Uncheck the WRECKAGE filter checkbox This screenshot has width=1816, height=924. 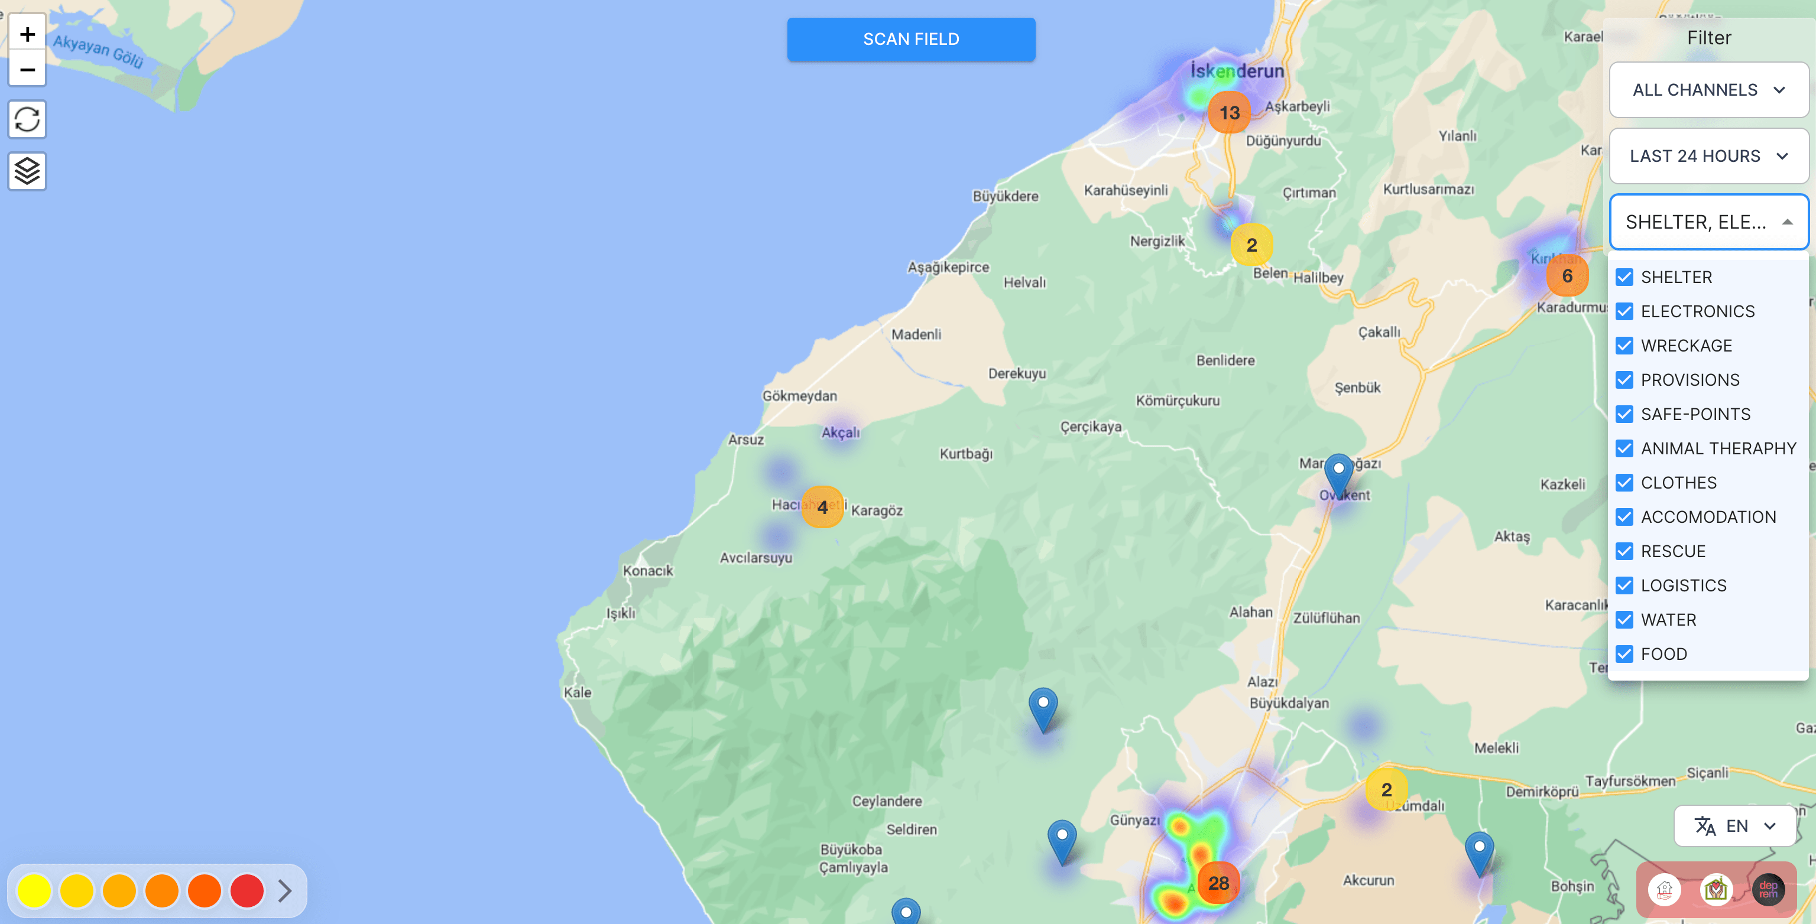1624,346
